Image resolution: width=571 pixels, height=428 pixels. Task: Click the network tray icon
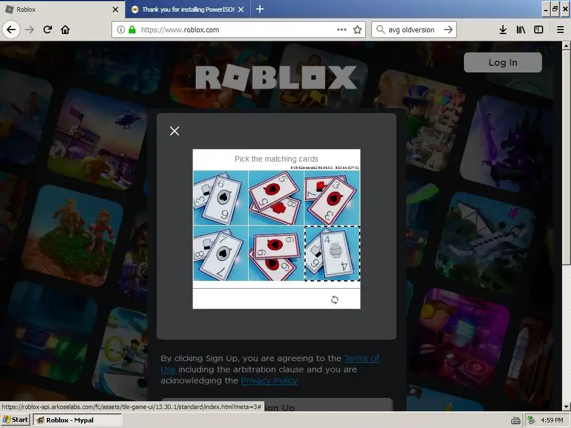[531, 420]
